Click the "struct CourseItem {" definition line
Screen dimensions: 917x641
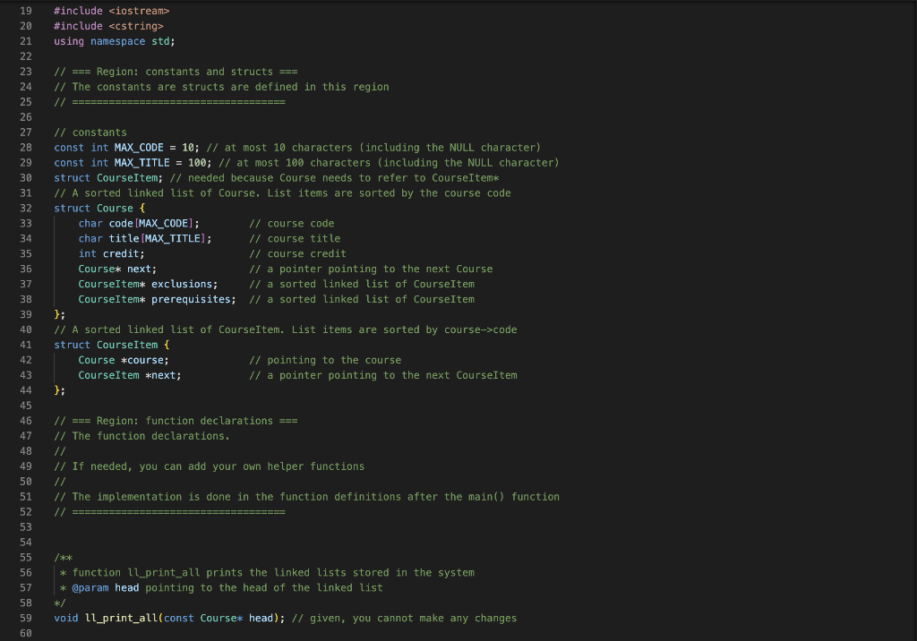click(112, 346)
